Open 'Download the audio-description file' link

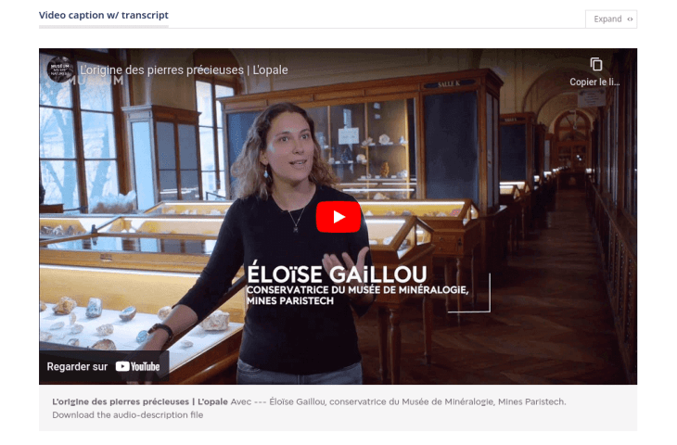pyautogui.click(x=128, y=414)
